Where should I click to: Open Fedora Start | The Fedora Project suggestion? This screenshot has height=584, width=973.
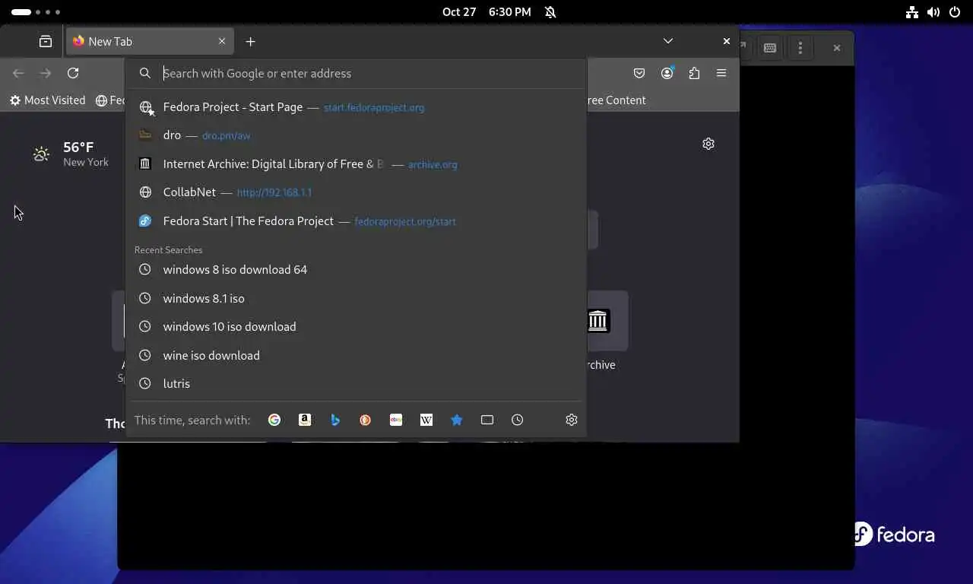click(x=356, y=221)
